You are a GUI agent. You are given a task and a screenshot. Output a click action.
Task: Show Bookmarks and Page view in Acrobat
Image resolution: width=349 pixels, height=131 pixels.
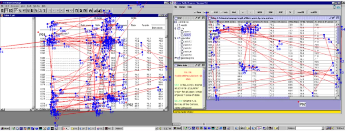pos(7,11)
